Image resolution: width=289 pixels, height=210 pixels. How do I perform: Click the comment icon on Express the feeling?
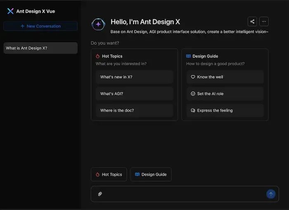pos(193,110)
